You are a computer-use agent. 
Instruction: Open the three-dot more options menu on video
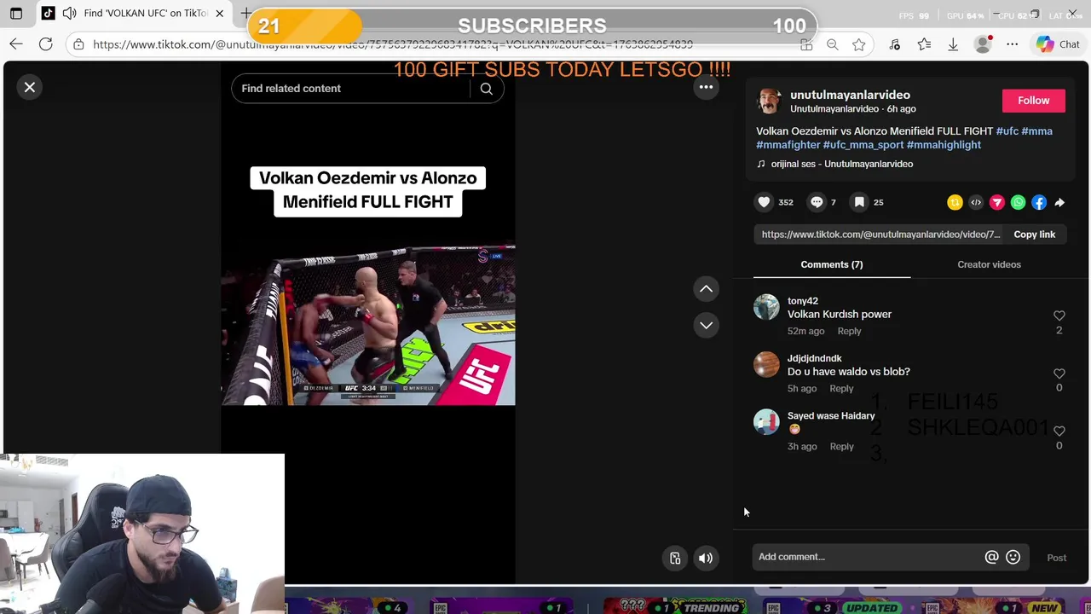click(706, 87)
